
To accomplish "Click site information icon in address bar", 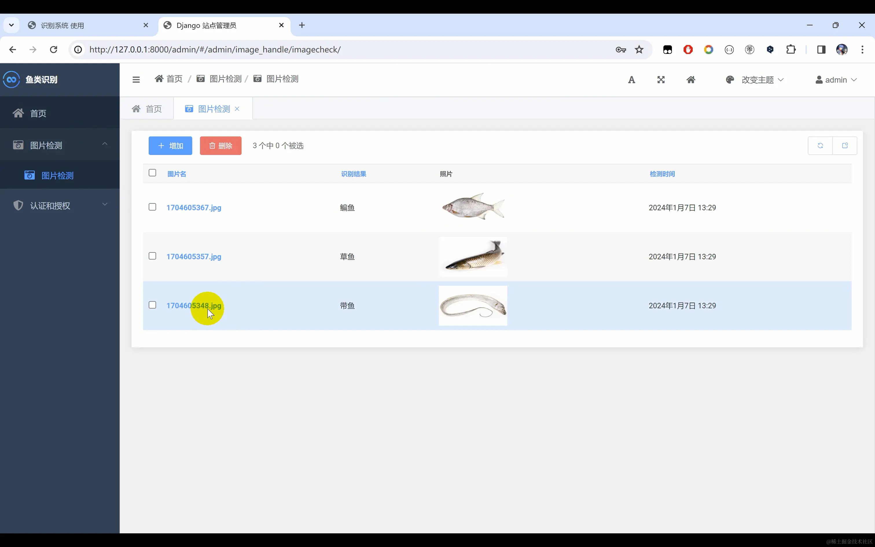I will (x=78, y=49).
